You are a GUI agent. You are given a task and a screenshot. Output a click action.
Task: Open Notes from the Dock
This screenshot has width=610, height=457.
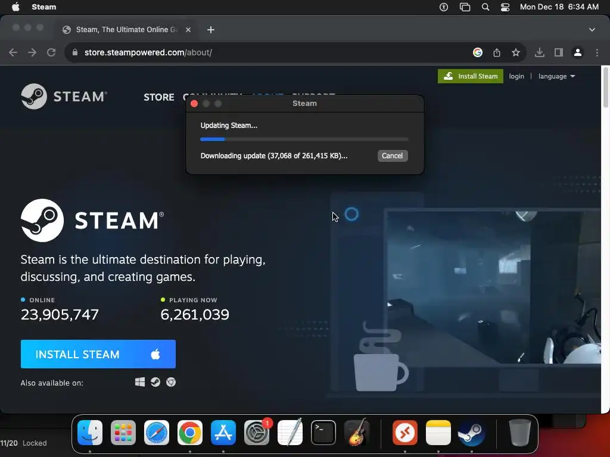438,433
